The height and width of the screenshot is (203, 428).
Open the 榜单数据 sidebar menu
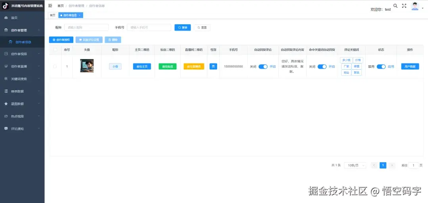coord(22,91)
